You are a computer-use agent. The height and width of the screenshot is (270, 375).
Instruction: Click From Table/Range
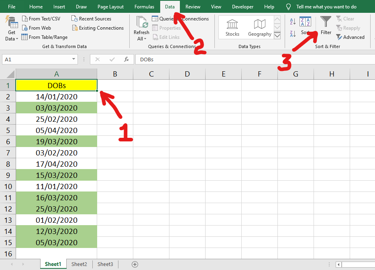(45, 37)
